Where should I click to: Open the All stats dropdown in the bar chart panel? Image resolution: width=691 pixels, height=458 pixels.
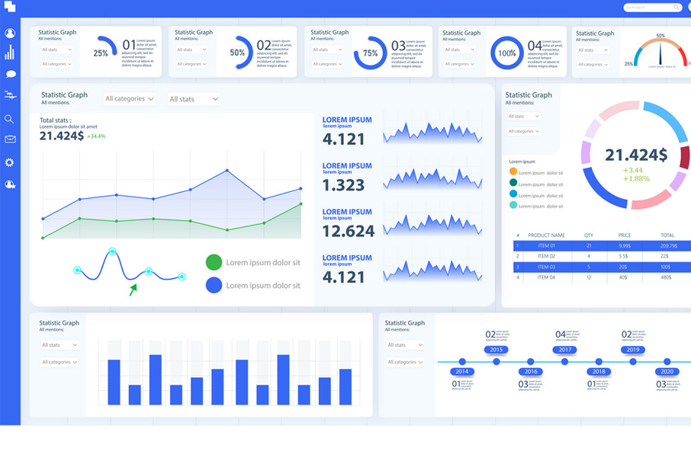click(59, 344)
